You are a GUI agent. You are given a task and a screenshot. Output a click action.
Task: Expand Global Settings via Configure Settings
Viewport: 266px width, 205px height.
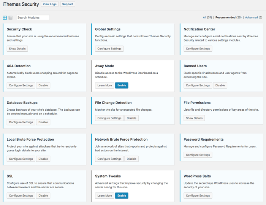[x=109, y=49]
